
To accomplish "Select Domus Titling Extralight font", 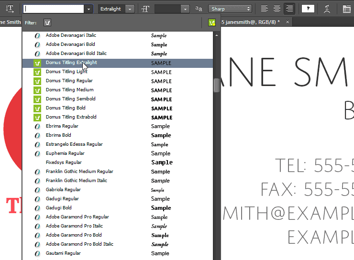I will pyautogui.click(x=117, y=63).
